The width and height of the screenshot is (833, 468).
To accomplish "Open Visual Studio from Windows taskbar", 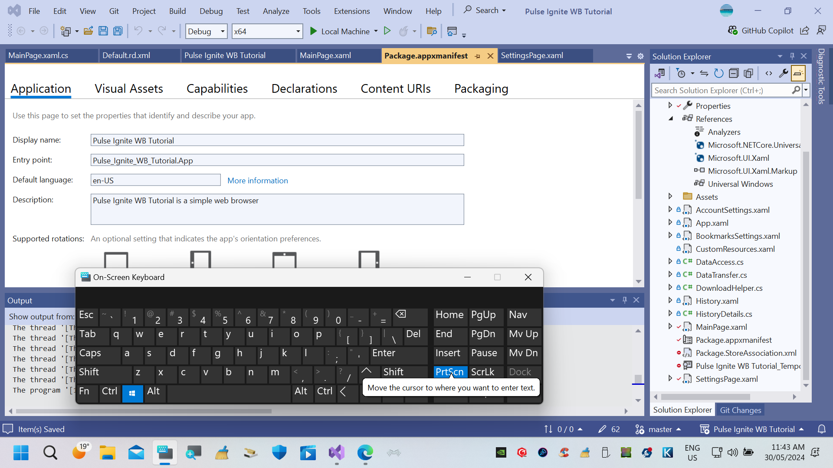I will click(337, 453).
